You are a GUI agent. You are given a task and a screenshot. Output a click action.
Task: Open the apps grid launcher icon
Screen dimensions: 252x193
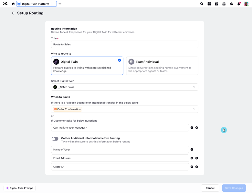pos(209,4)
